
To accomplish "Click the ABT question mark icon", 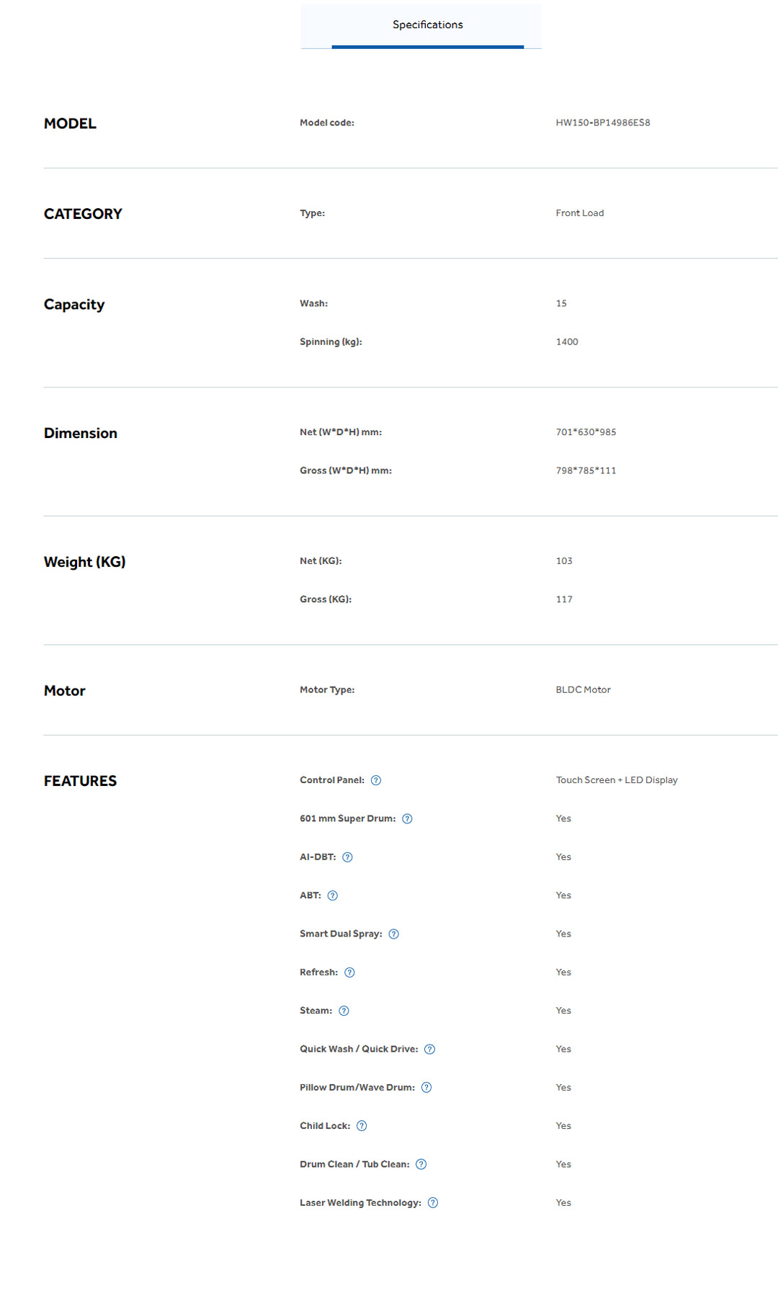I will tap(332, 895).
